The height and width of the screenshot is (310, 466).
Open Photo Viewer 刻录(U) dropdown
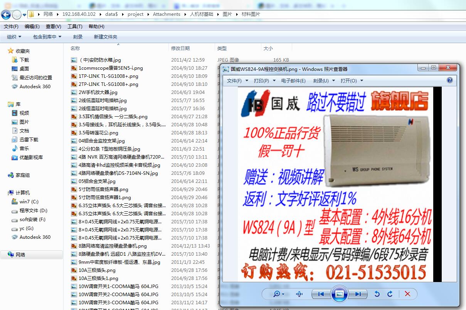pos(324,80)
